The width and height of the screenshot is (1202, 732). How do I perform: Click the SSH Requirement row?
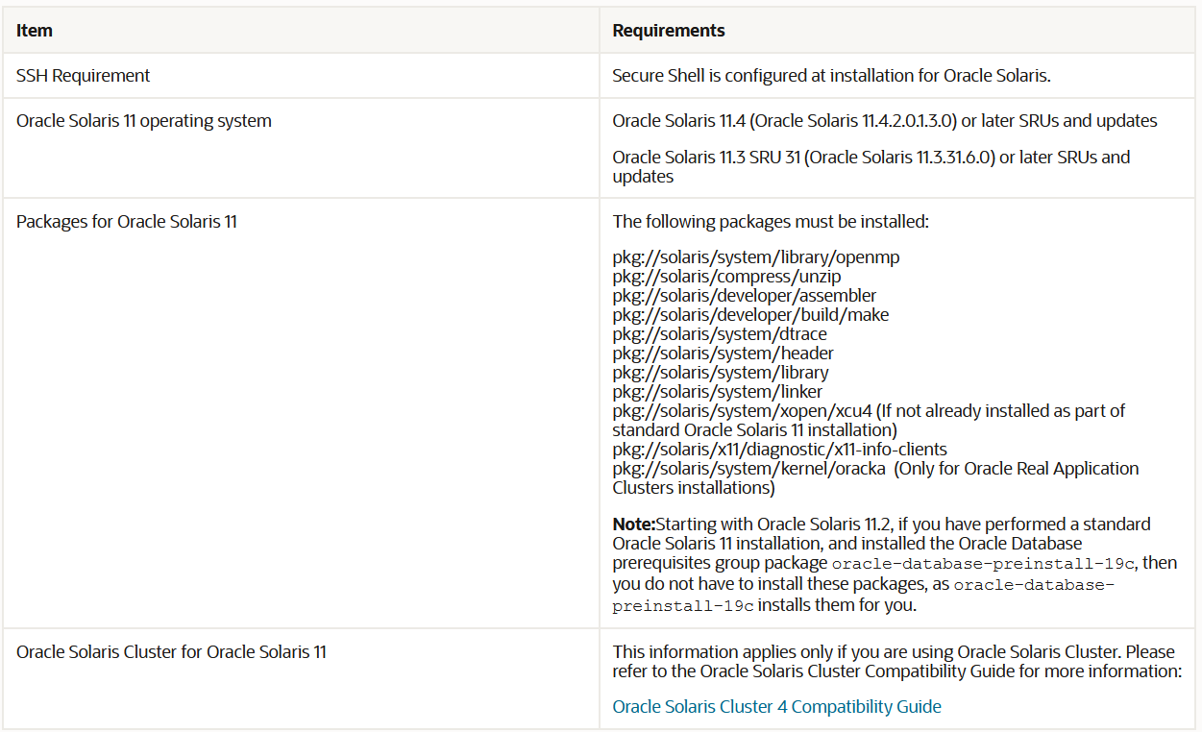81,75
